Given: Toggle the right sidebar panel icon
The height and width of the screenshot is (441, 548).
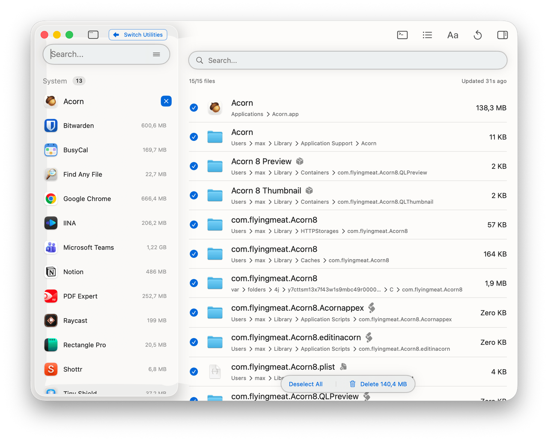Looking at the screenshot, I should coord(503,35).
